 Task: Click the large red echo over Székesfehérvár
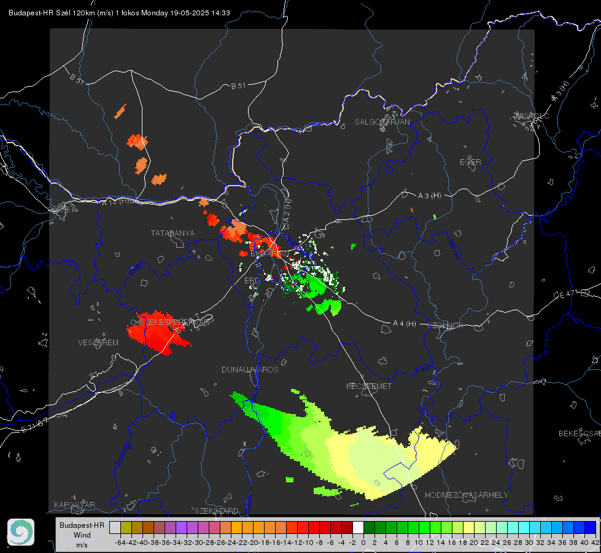pyautogui.click(x=157, y=333)
